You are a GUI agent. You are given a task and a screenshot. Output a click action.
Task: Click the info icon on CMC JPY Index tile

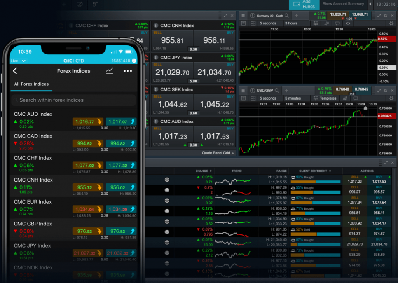[x=156, y=58]
